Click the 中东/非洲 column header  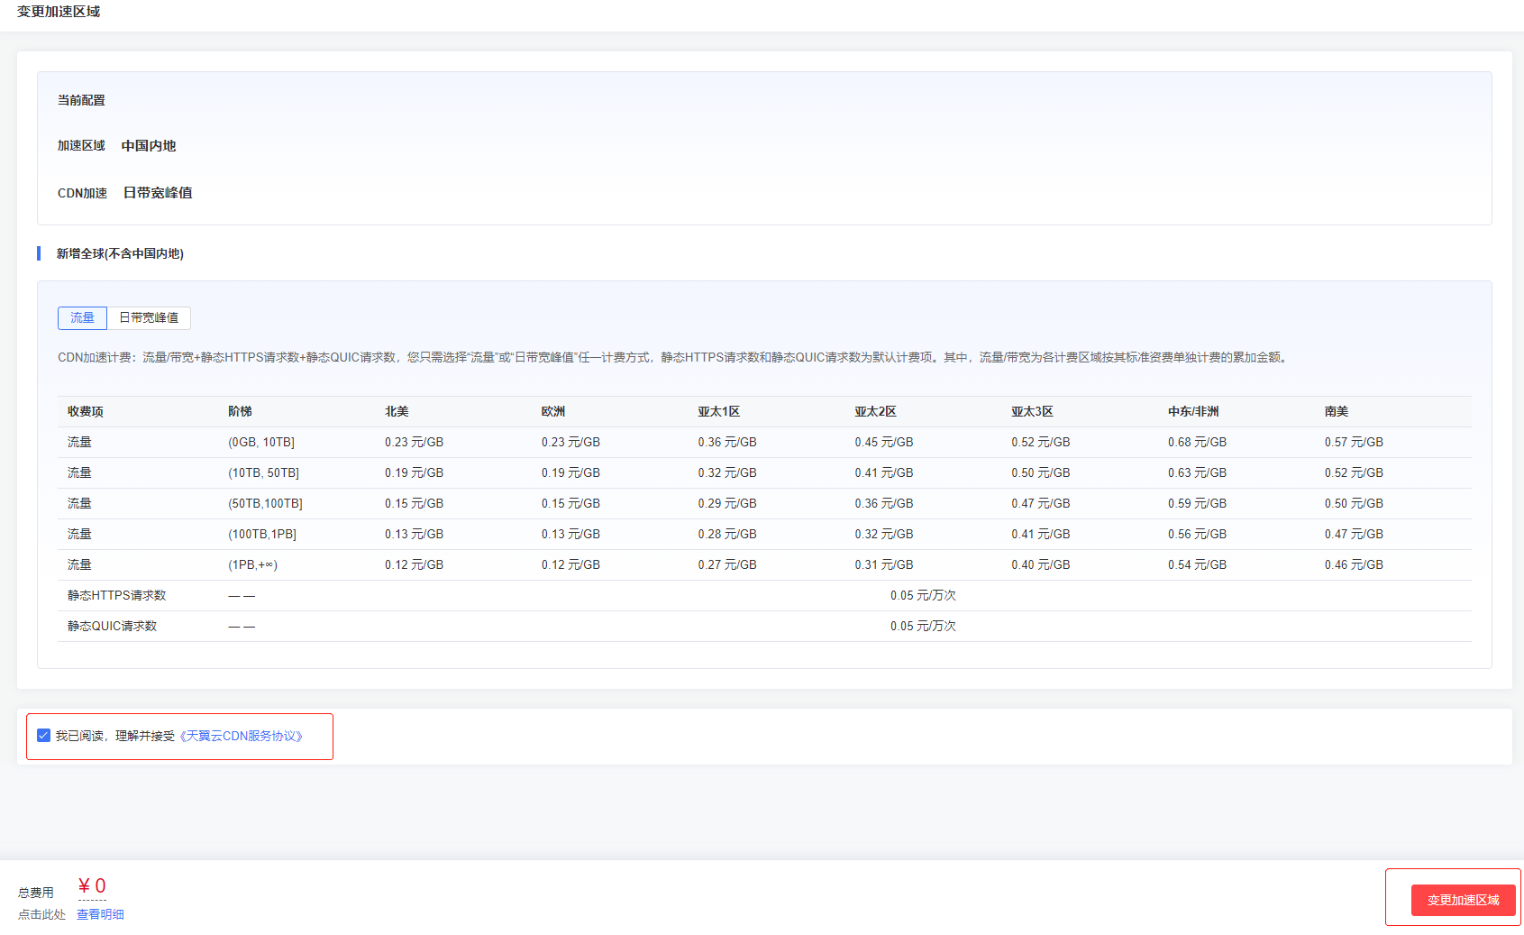(1193, 411)
